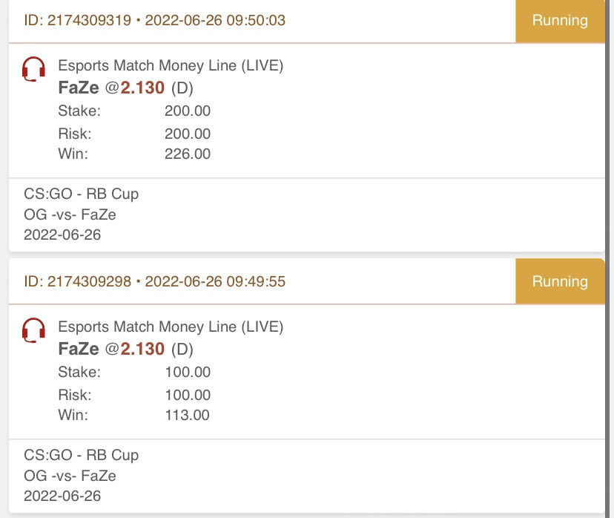Click CS:GO - RB Cup in second bet

(81, 456)
